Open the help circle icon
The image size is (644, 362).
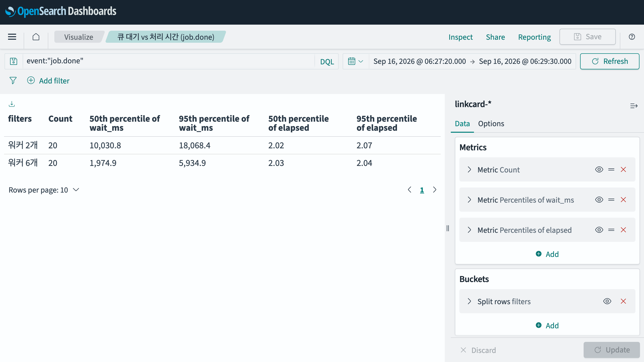click(x=632, y=37)
